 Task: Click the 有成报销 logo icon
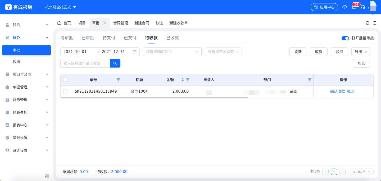8,7
